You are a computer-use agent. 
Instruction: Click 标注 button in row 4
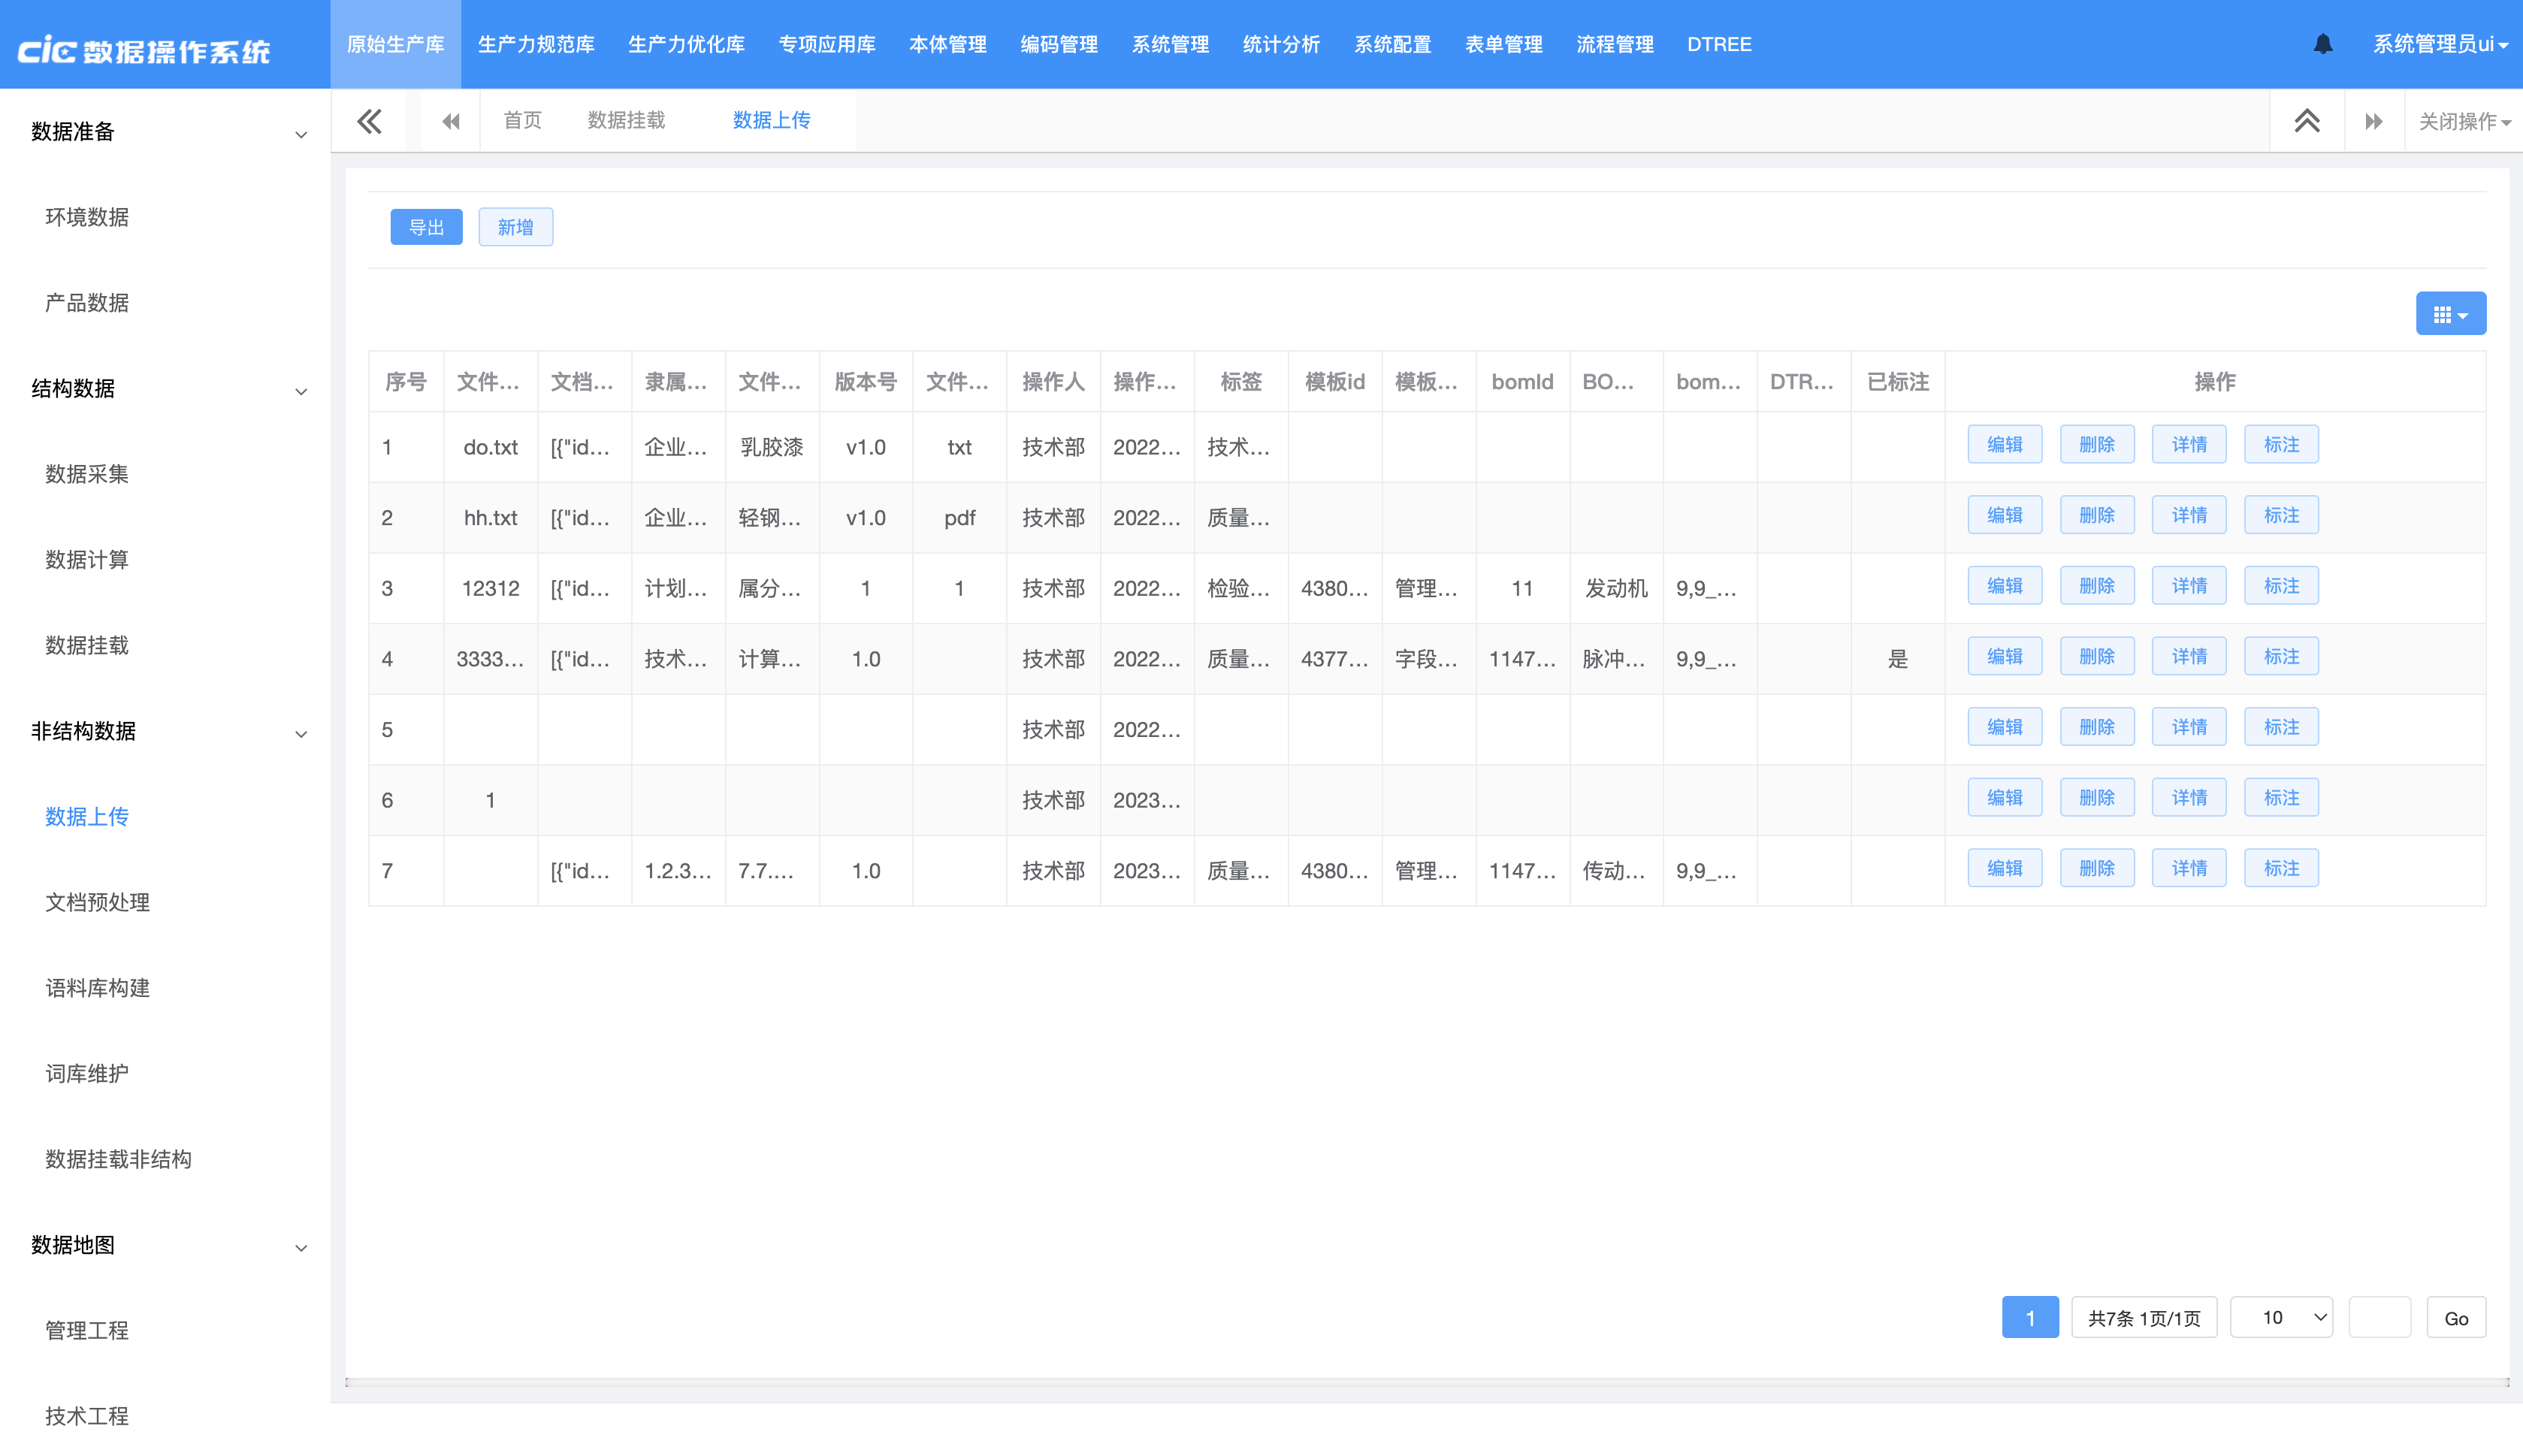click(2280, 657)
